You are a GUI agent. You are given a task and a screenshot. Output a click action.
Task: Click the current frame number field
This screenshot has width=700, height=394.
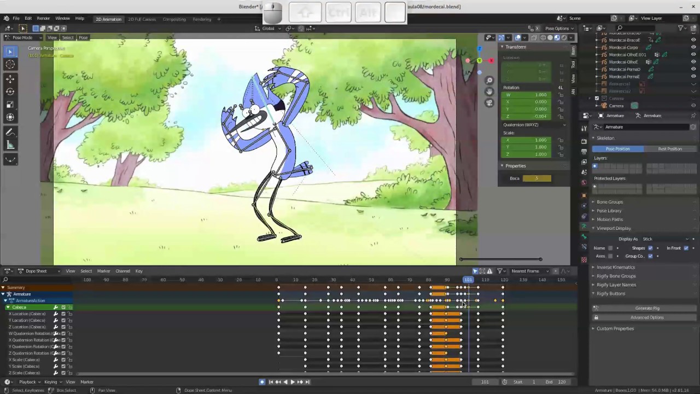(x=485, y=382)
